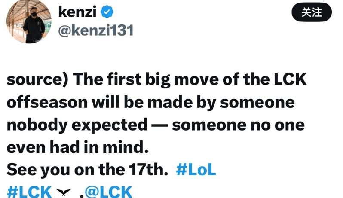Click the period before the @LCK mention
Viewport: 343px width, 198px height.
(x=81, y=193)
